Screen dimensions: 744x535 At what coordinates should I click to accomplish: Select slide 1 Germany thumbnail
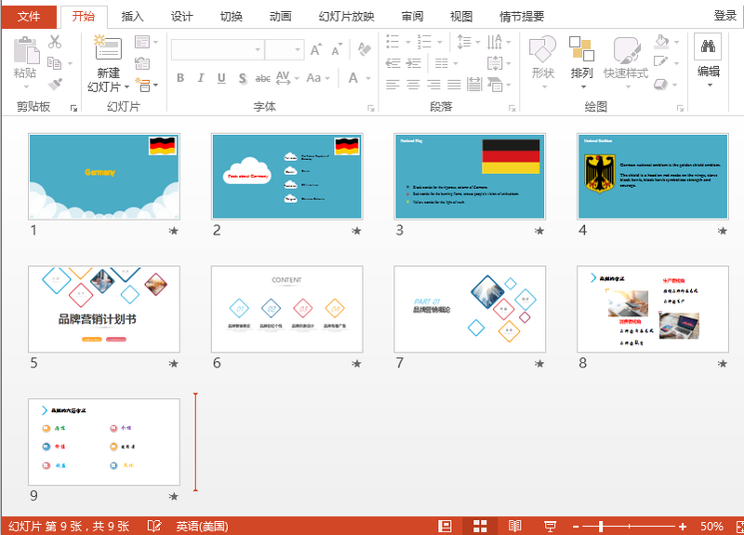pos(104,176)
